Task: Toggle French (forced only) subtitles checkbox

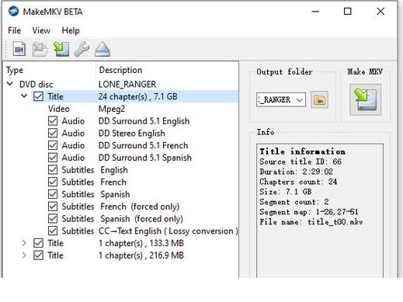Action: (53, 207)
